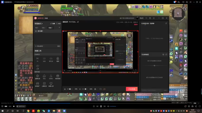Switch to the 场景一 scene tab
This screenshot has height=113, width=202.
(x=37, y=28)
